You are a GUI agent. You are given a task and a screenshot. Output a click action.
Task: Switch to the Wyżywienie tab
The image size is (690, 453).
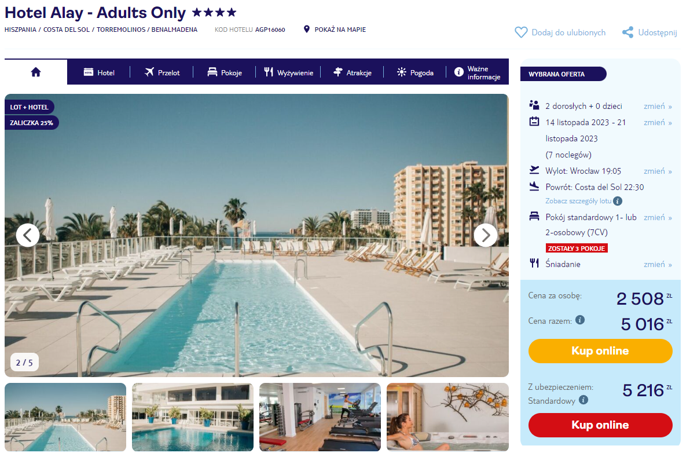click(289, 72)
